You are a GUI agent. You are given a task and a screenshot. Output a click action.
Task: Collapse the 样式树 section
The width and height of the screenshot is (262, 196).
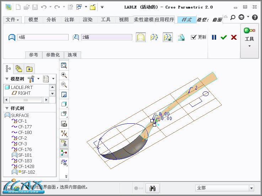tap(7, 108)
